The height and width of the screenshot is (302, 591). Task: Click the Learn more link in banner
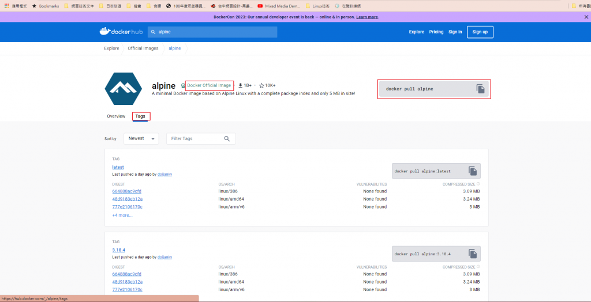[x=367, y=17]
